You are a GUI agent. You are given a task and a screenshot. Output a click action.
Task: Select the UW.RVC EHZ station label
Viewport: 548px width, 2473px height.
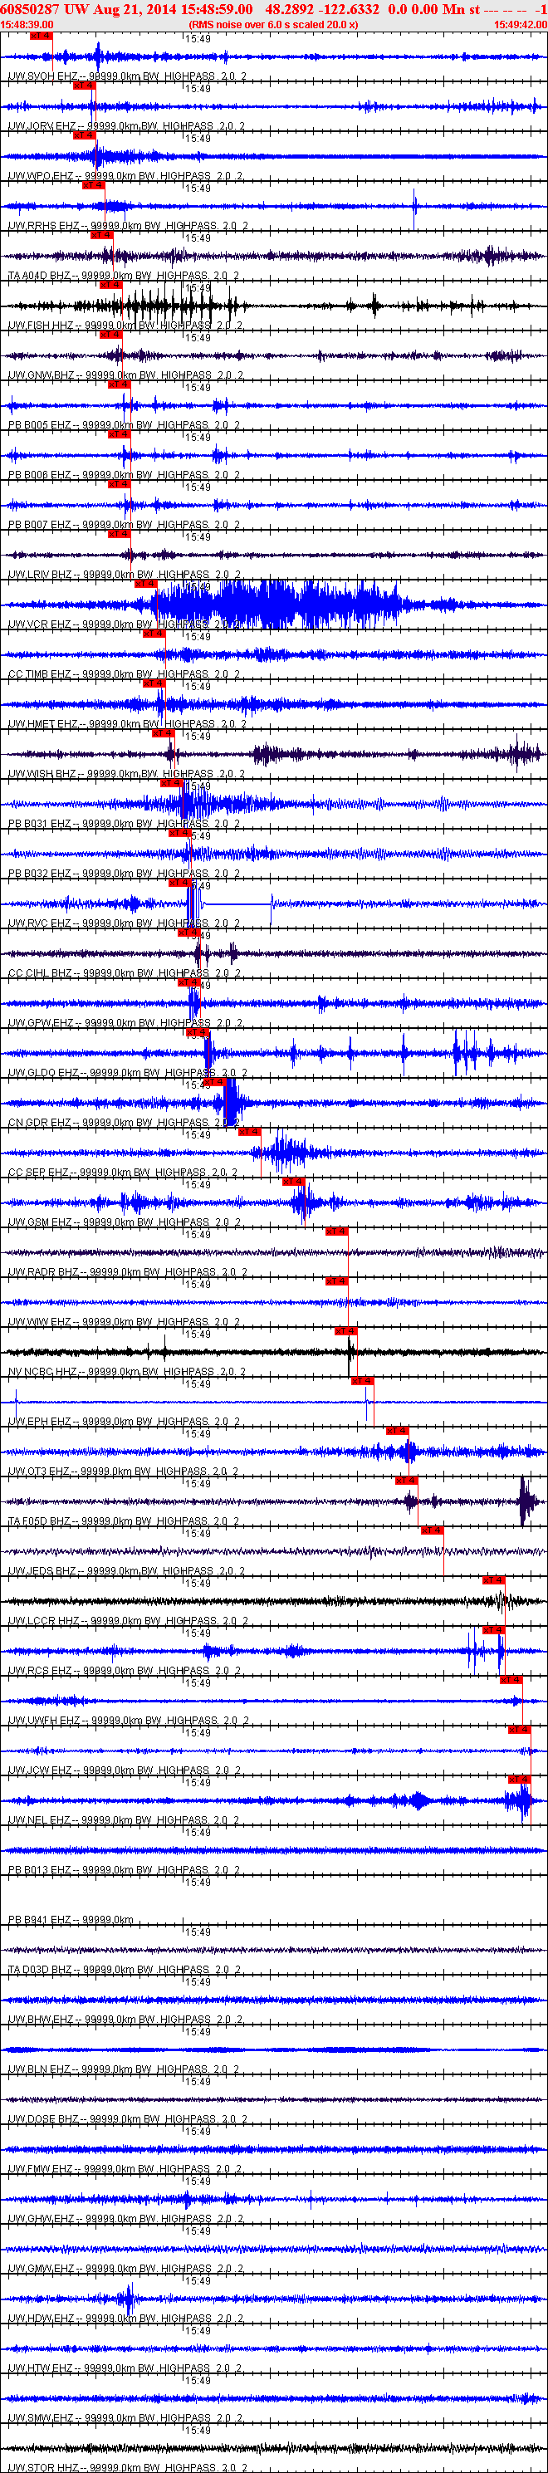[x=124, y=923]
